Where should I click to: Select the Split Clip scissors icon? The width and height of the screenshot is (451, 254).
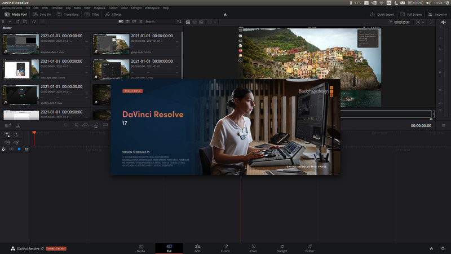18,125
